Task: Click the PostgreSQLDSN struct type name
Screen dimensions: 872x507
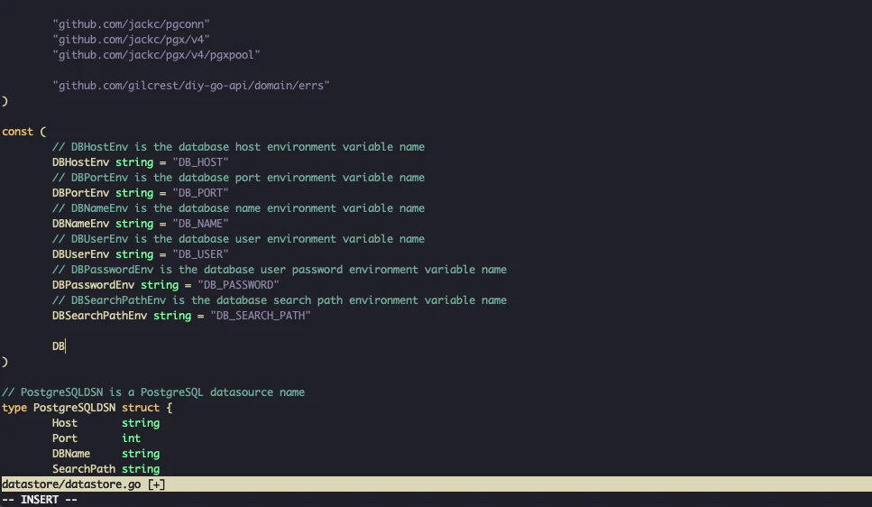Action: pyautogui.click(x=74, y=408)
